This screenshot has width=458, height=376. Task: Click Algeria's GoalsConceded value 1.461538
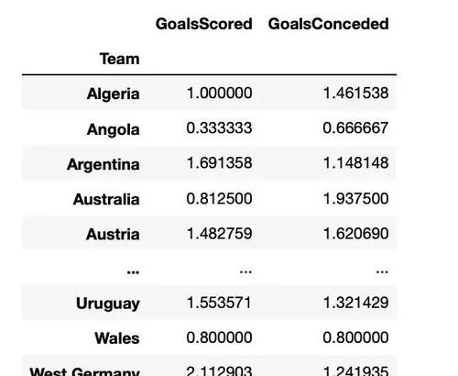[355, 93]
